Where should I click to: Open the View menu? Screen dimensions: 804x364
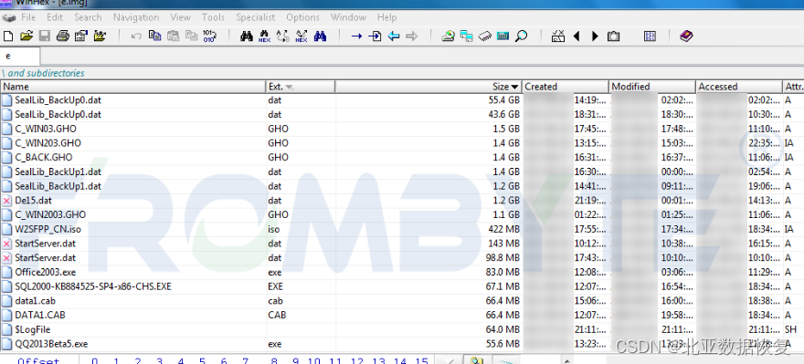[181, 17]
